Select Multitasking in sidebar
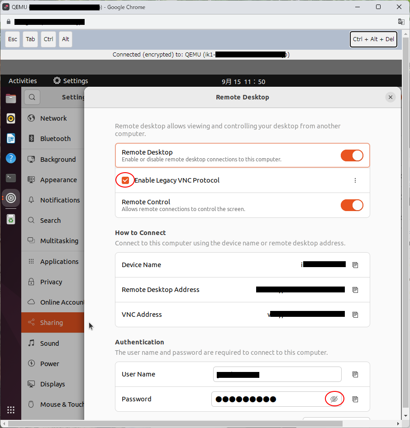The width and height of the screenshot is (410, 428). [x=53, y=241]
